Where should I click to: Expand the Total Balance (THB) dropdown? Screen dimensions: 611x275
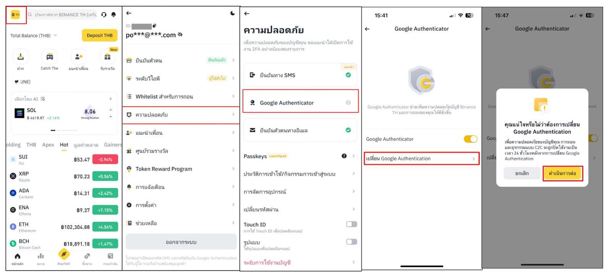55,35
